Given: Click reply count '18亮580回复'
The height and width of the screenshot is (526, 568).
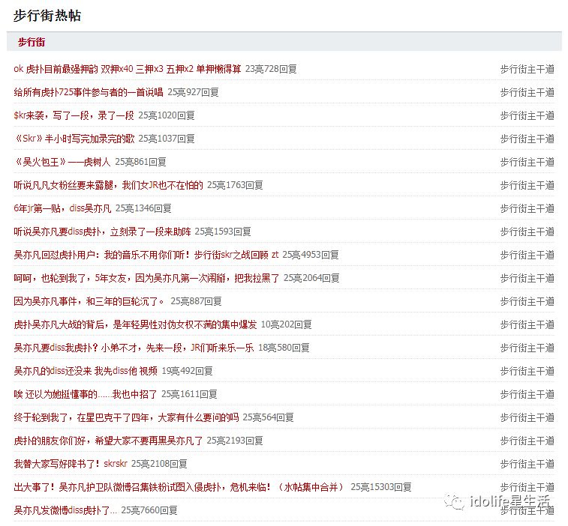Looking at the screenshot, I should [x=284, y=348].
